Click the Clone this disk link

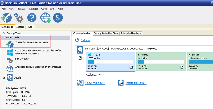pyautogui.click(x=95, y=83)
